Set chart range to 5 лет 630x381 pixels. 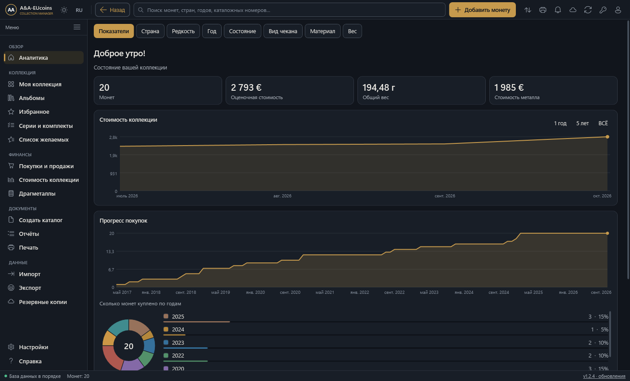coord(583,123)
